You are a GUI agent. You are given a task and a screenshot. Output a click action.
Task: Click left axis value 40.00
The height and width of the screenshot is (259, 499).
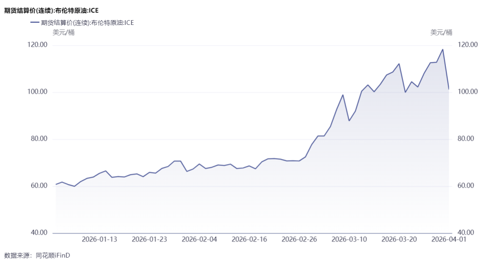[39, 233]
